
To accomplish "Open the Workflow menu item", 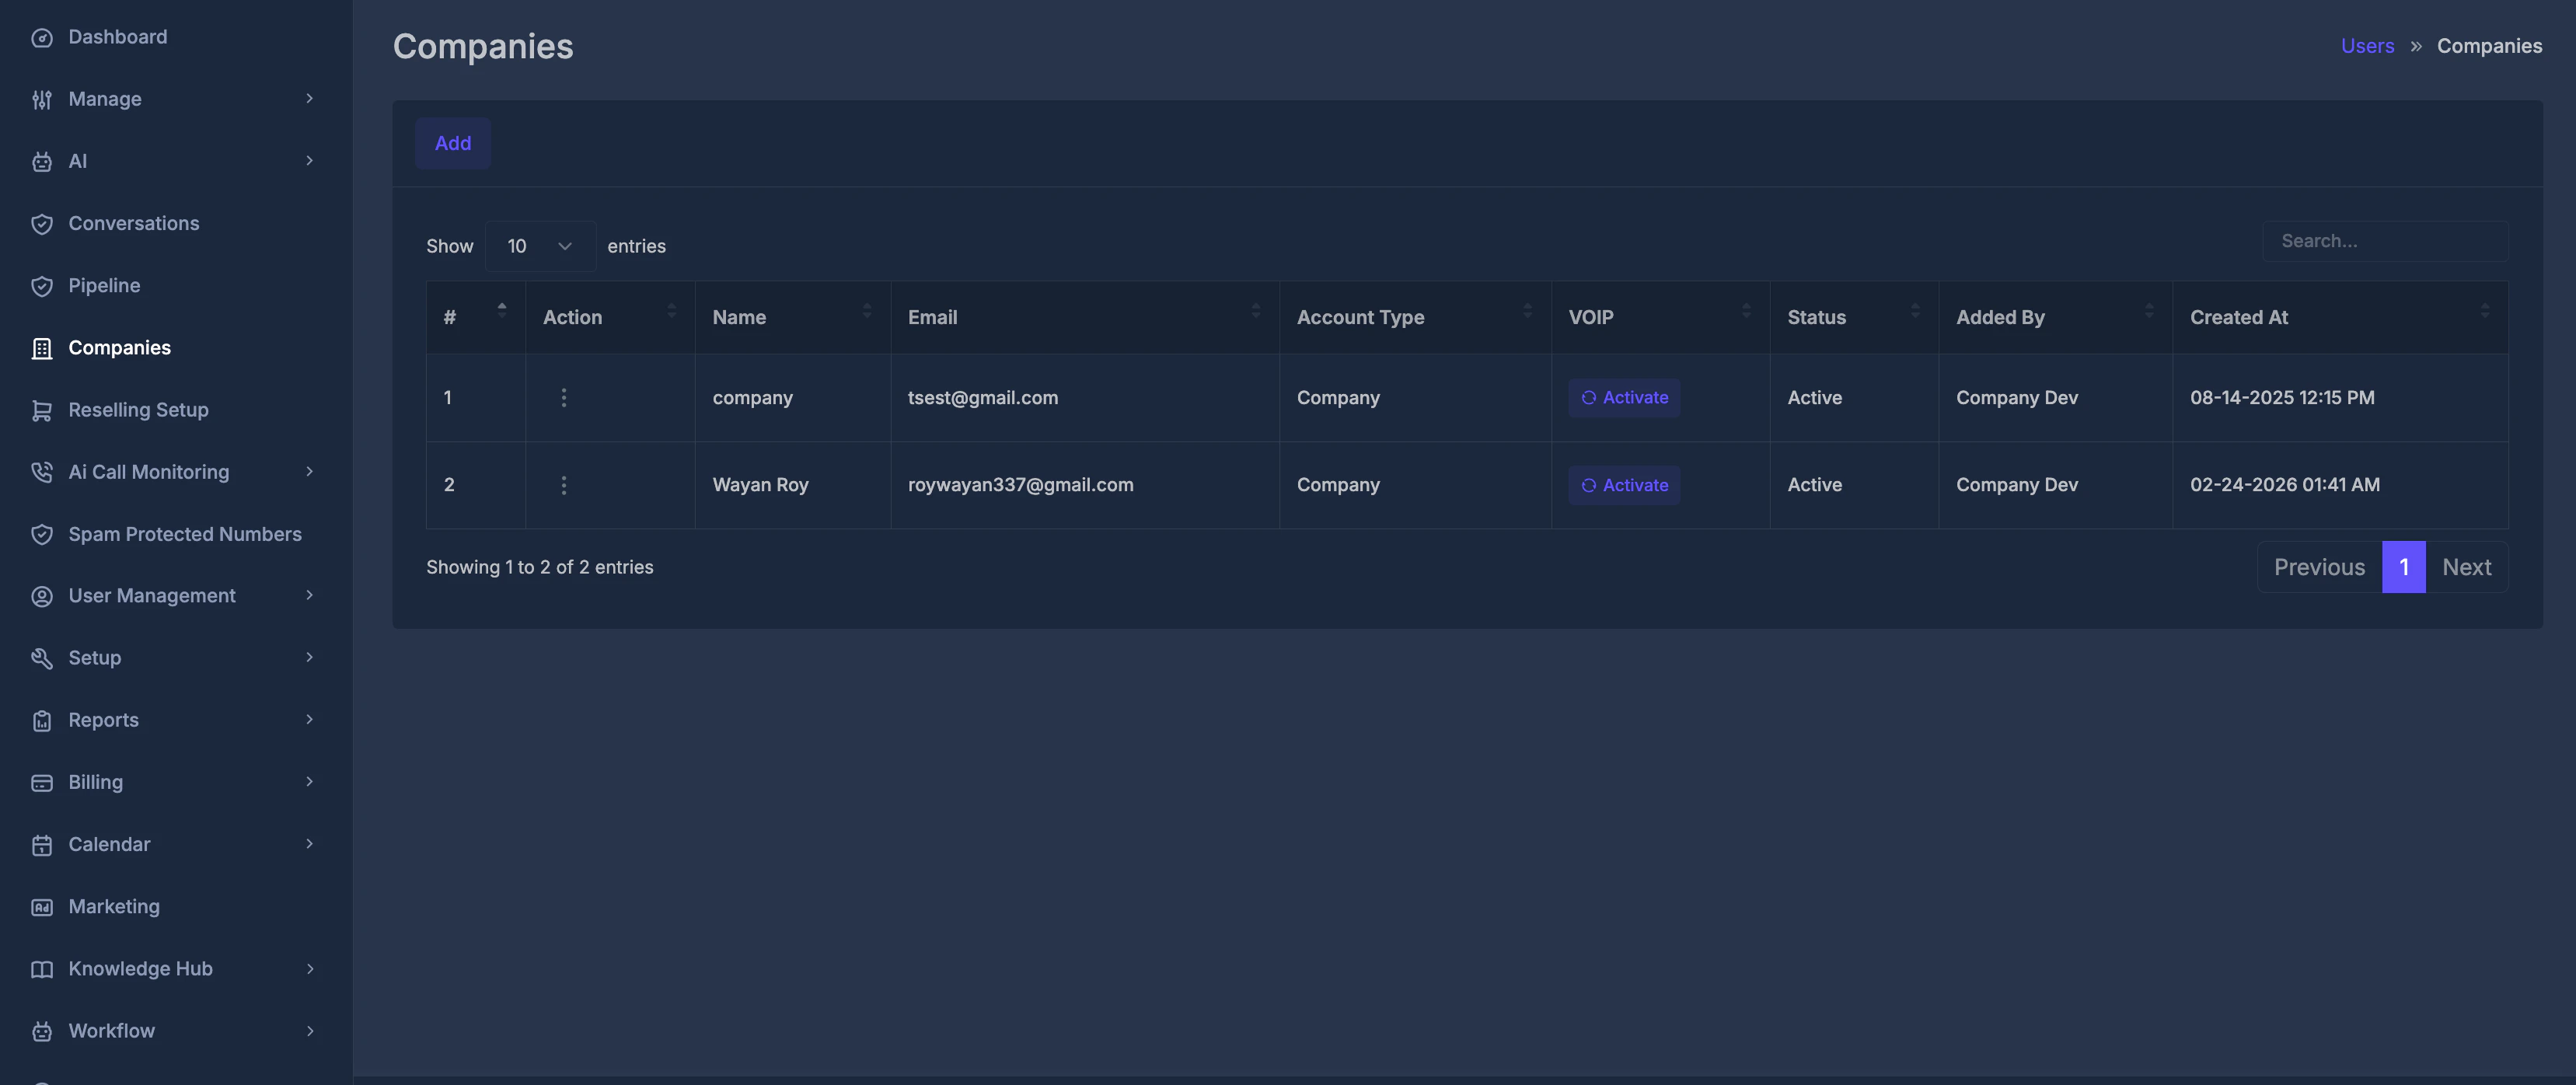I will [111, 1031].
